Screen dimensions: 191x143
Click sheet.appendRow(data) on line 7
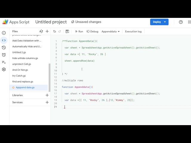[x=79, y=61]
